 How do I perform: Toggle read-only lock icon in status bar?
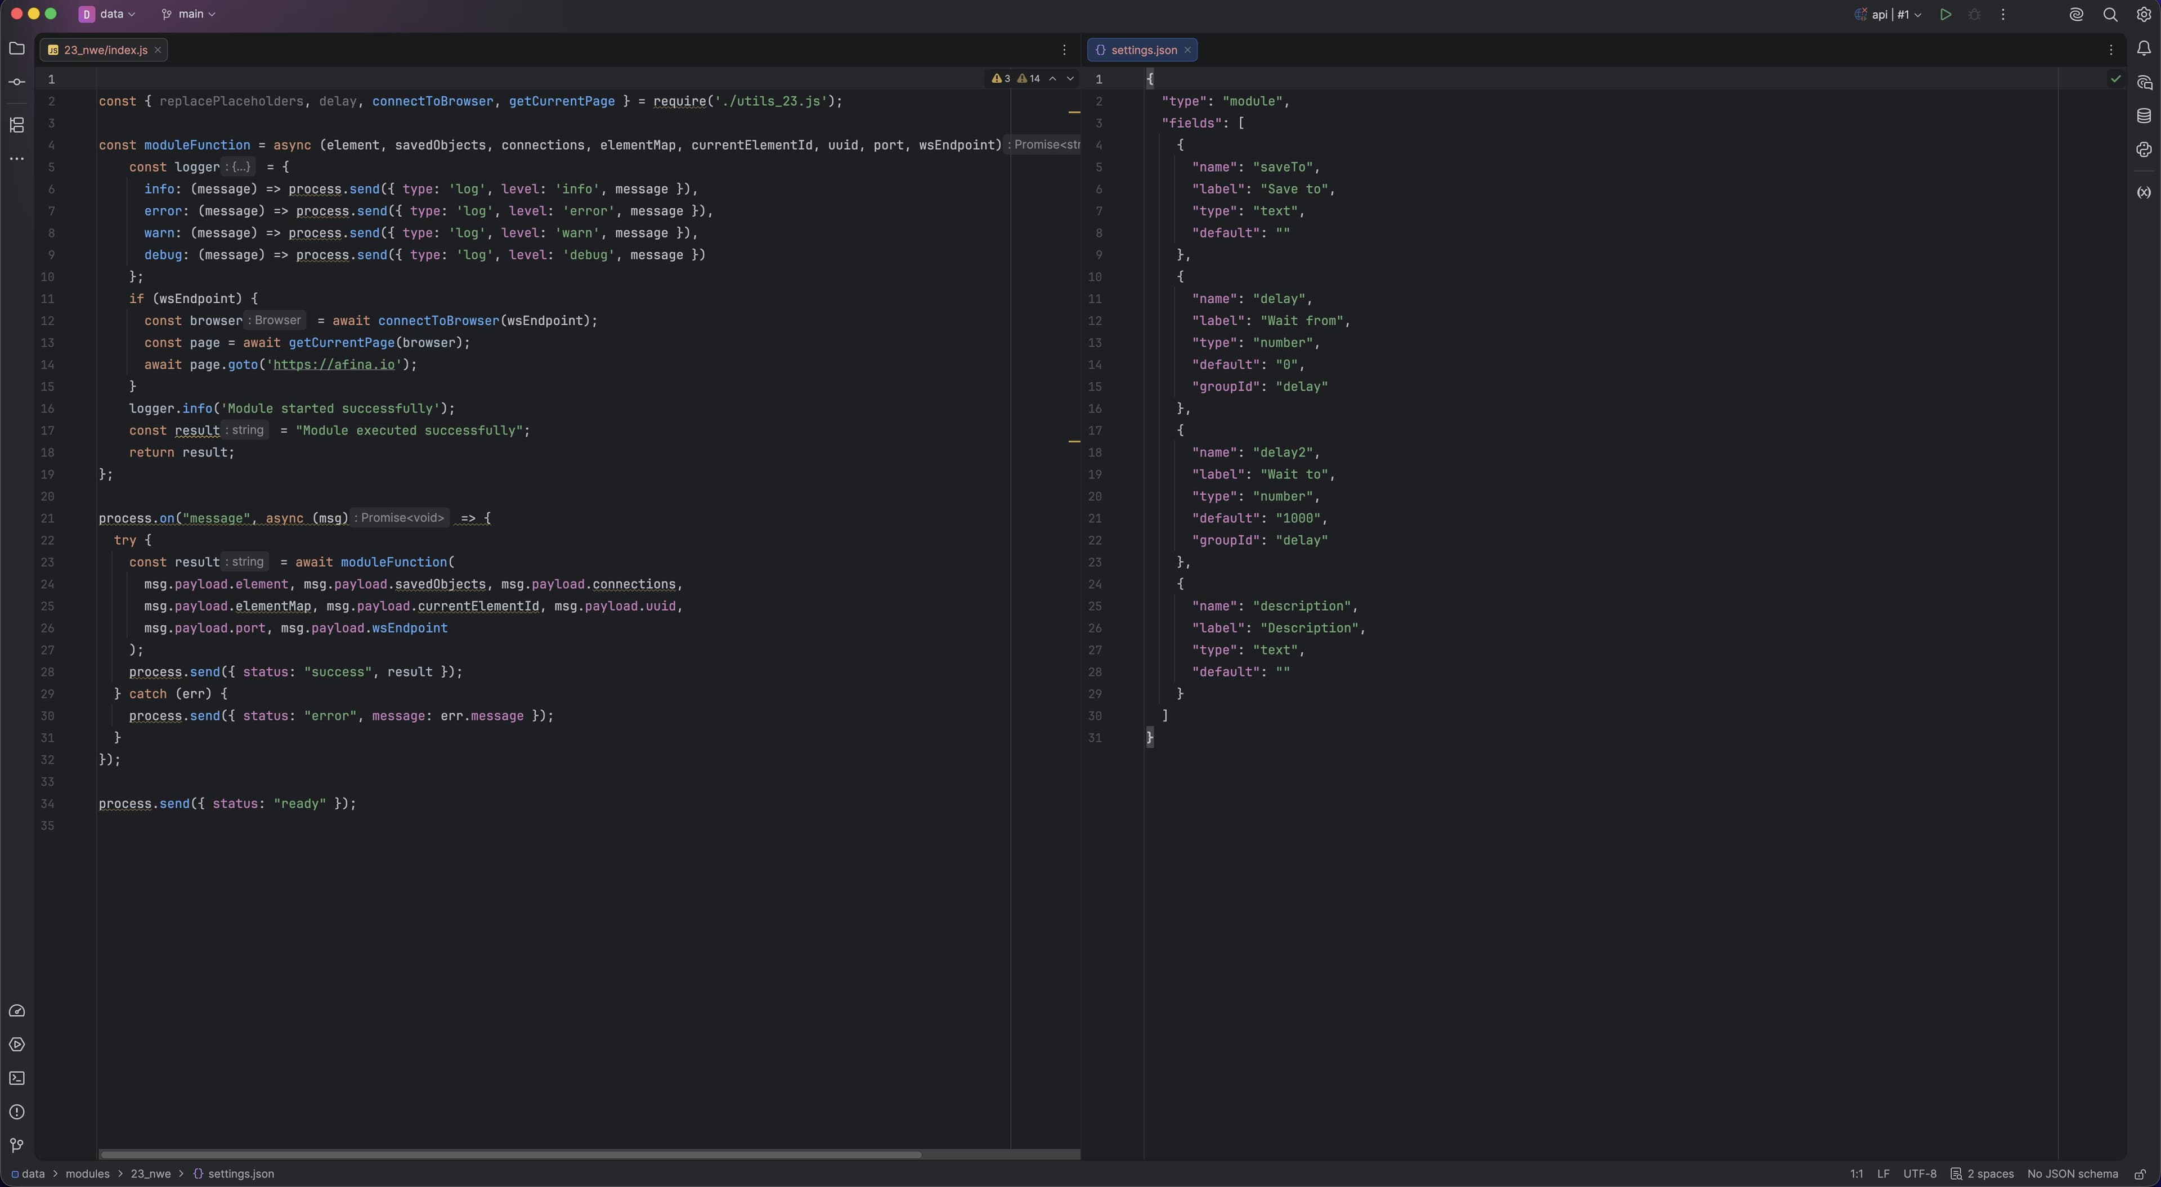pyautogui.click(x=2140, y=1175)
